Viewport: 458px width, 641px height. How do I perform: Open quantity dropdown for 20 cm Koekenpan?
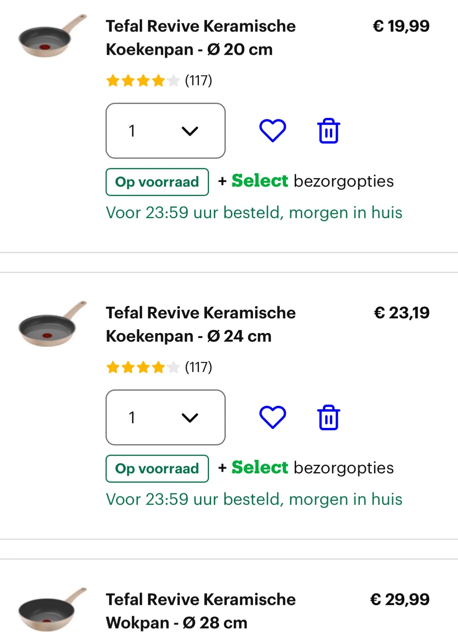point(165,131)
